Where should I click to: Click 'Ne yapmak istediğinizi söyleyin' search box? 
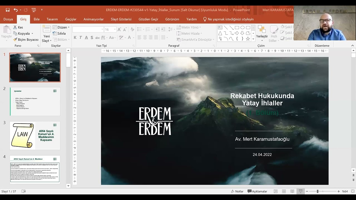(x=228, y=19)
